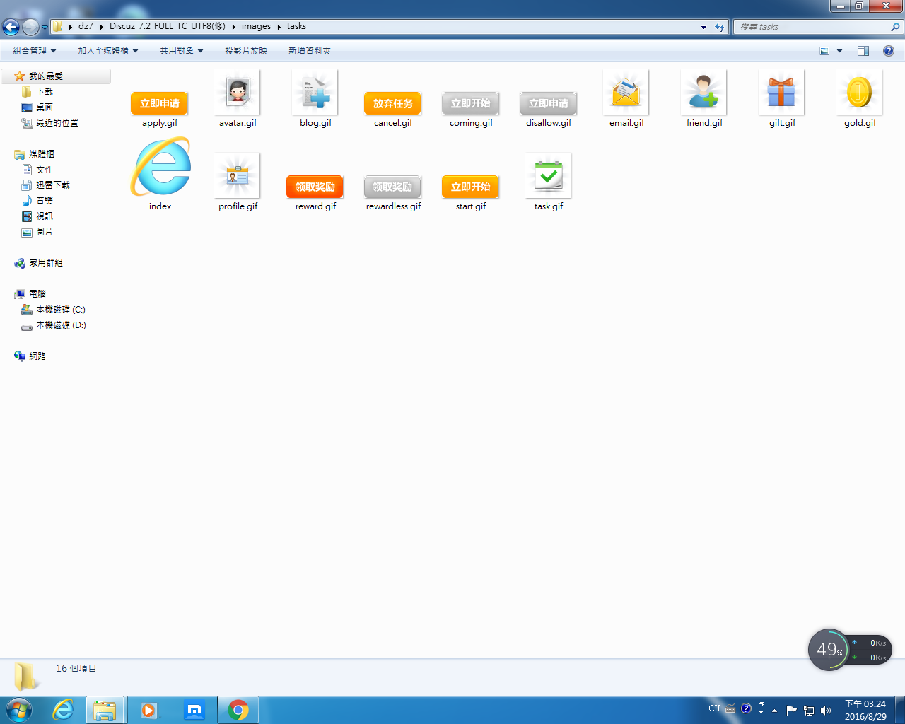Image resolution: width=905 pixels, height=724 pixels.
Task: Select the start.gif file thumbnail
Action: pyautogui.click(x=471, y=187)
